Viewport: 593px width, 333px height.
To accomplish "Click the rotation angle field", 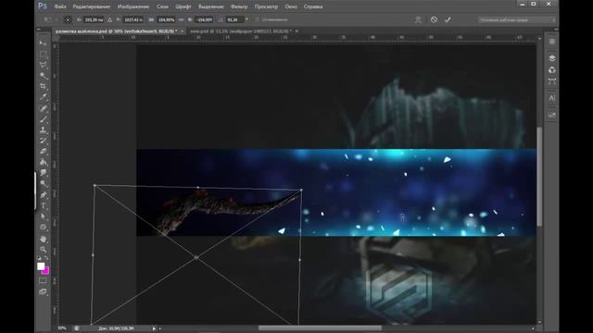I will tap(234, 19).
